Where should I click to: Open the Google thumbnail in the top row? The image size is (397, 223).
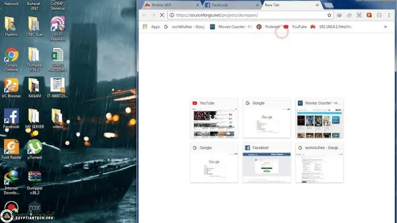click(x=267, y=118)
